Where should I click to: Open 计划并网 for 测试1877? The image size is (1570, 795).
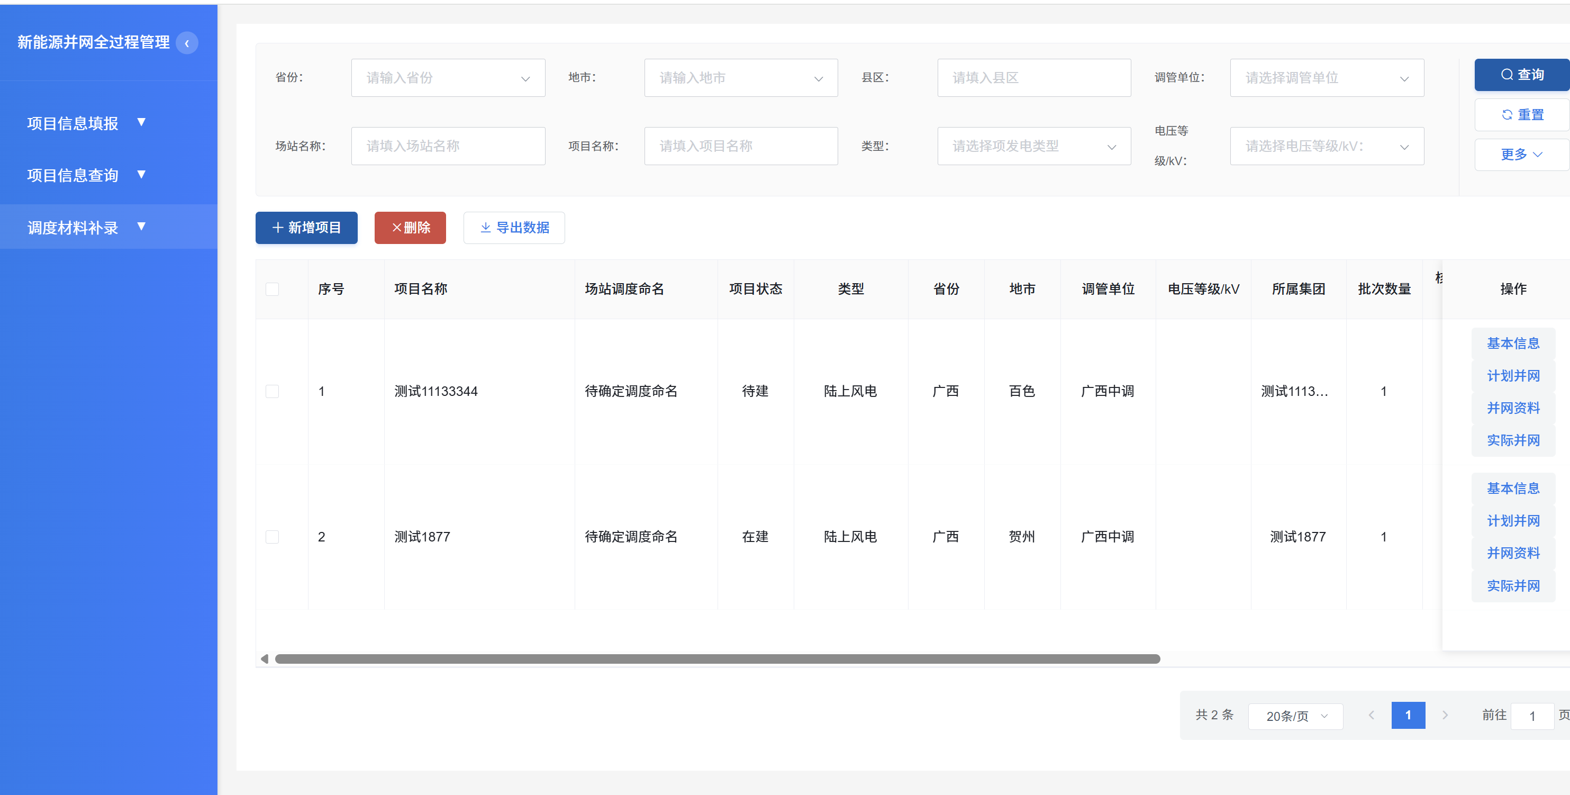1513,521
